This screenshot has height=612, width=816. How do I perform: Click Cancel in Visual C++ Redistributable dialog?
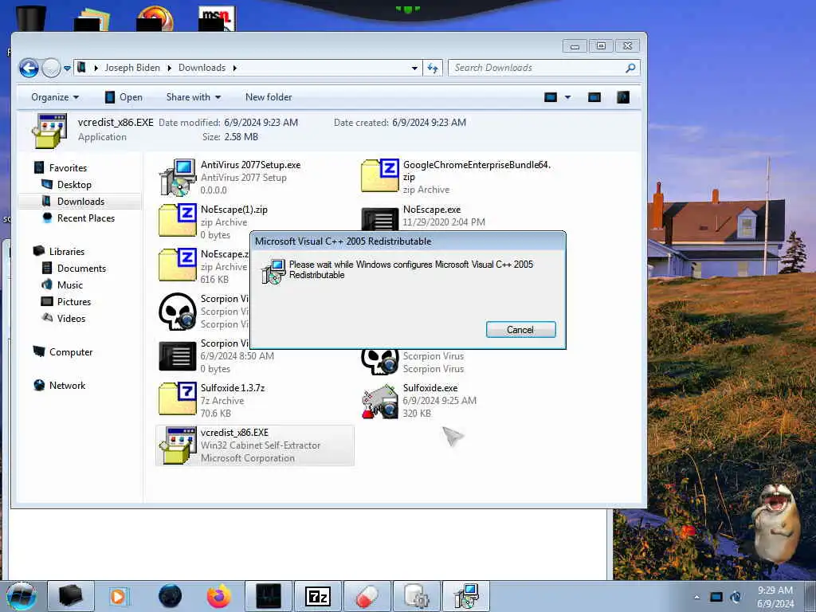521,329
